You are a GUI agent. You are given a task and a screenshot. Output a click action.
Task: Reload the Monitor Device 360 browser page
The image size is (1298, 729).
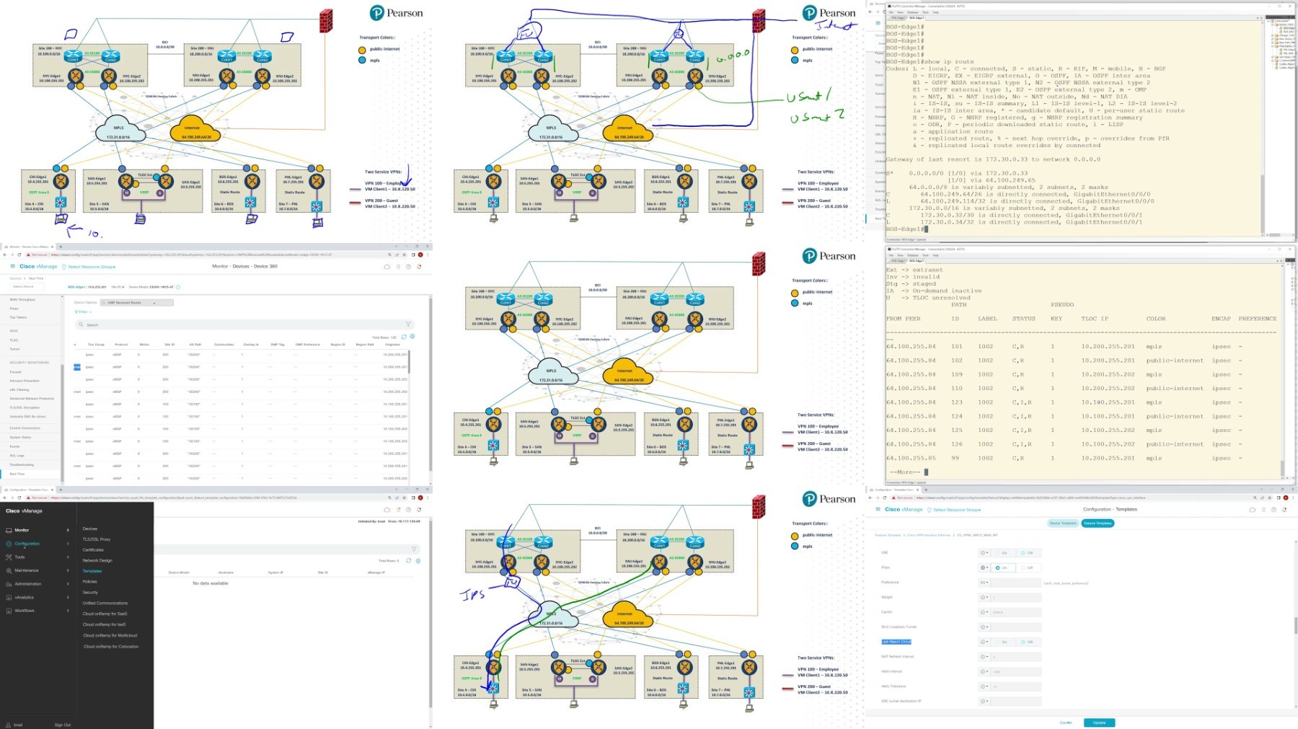(x=19, y=255)
